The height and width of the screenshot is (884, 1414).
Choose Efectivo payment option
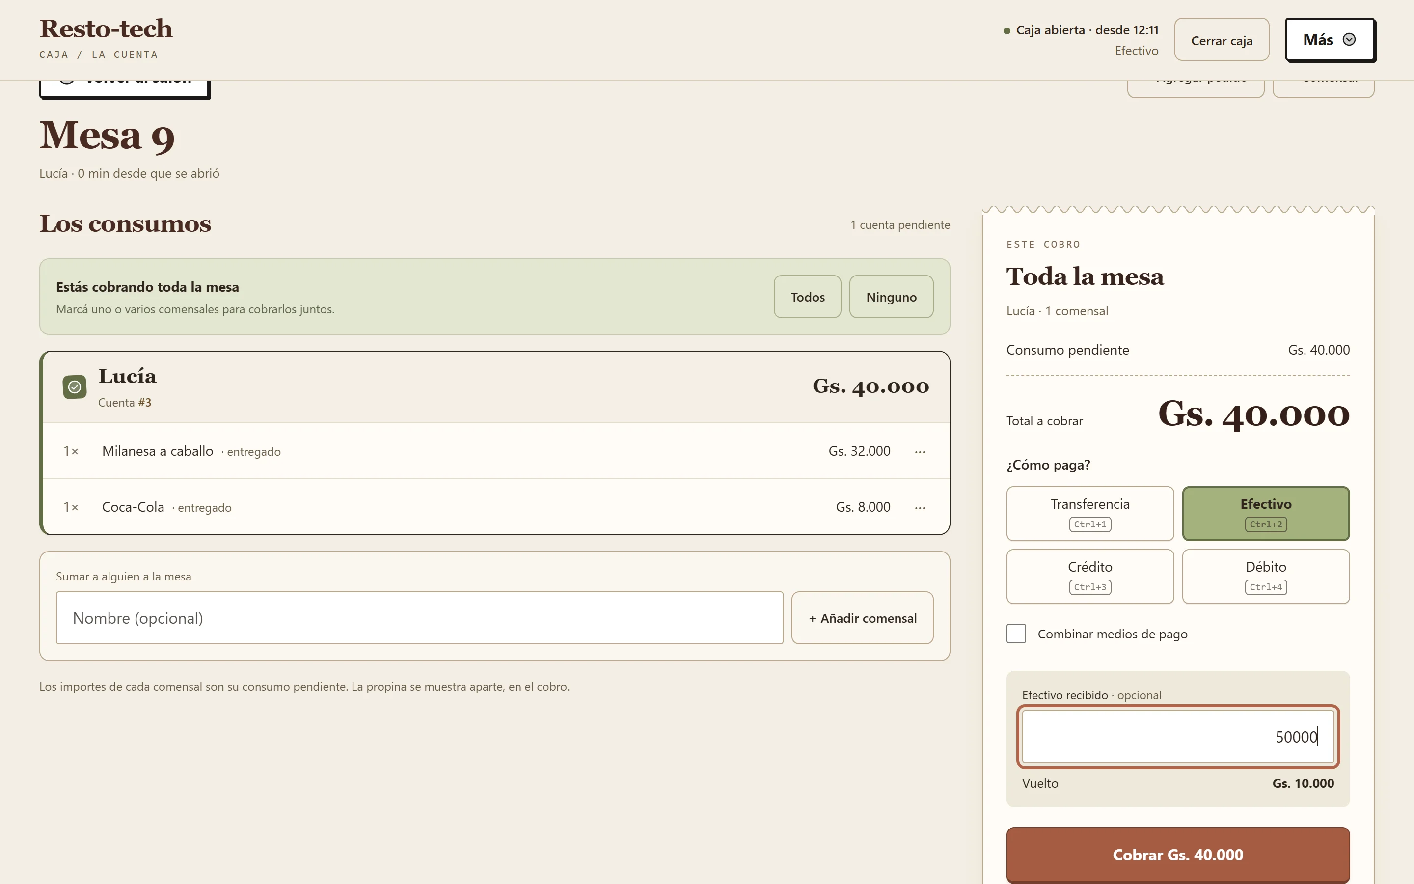[1266, 513]
